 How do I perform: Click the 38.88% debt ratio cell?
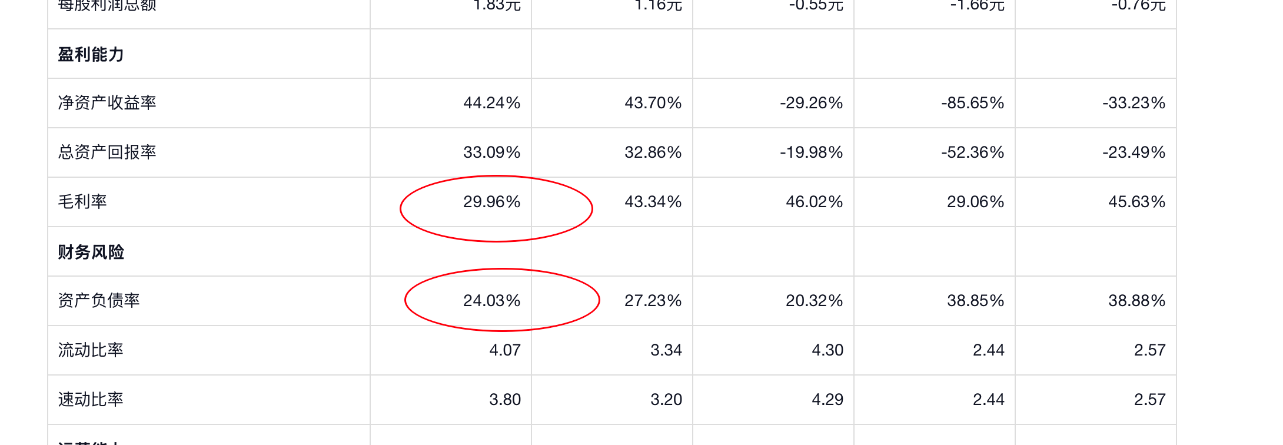[1137, 301]
